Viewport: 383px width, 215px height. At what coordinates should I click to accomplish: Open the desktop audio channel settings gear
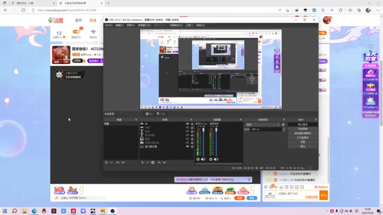(x=211, y=159)
